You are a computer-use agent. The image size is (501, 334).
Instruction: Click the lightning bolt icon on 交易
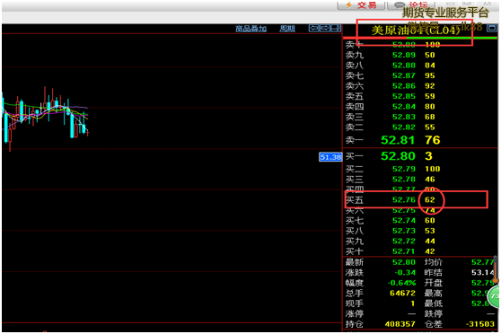pyautogui.click(x=349, y=4)
